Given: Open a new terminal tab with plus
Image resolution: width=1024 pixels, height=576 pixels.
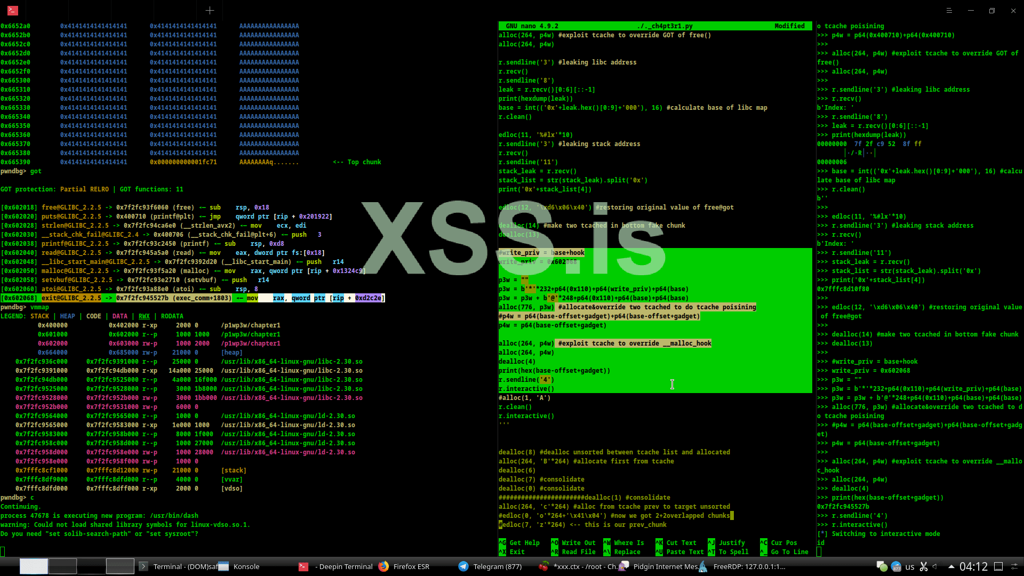Looking at the screenshot, I should tap(210, 10).
